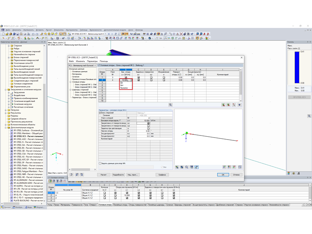The height and width of the screenshot is (234, 312).
Task: Click the view in X direction icon in the dialog
Action: coord(224,167)
